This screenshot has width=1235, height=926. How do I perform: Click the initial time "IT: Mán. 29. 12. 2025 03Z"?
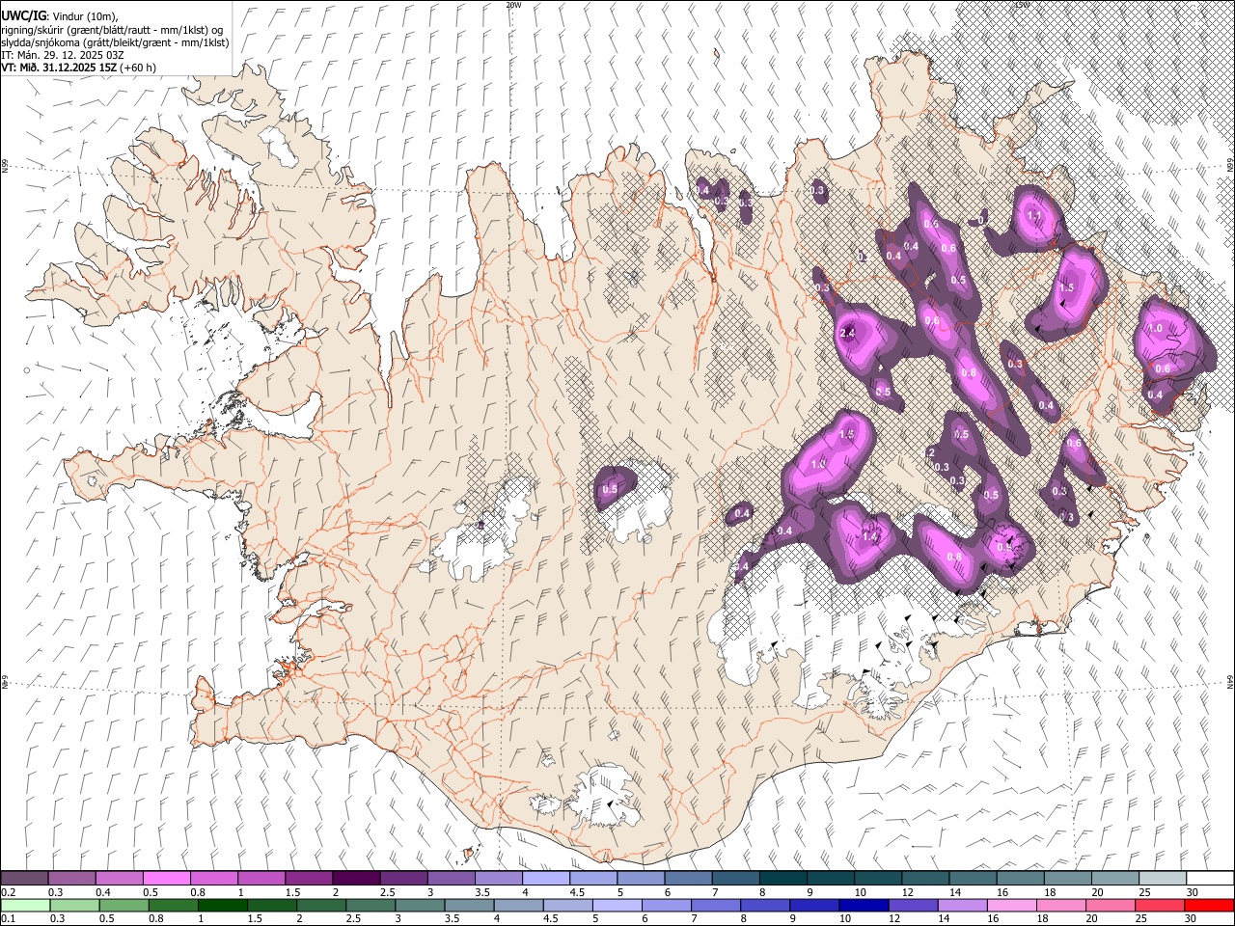(62, 55)
